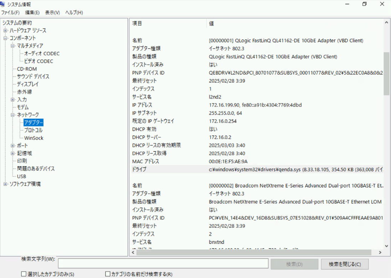The width and height of the screenshot is (391, 278).
Task: Select USB tree item
Action: (x=21, y=176)
